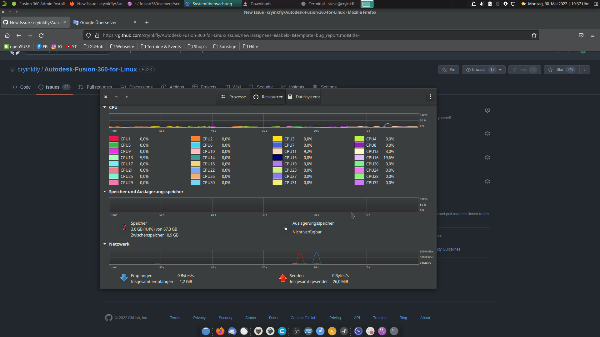600x337 pixels.
Task: Collapse the Netzwerk section
Action: 105,244
